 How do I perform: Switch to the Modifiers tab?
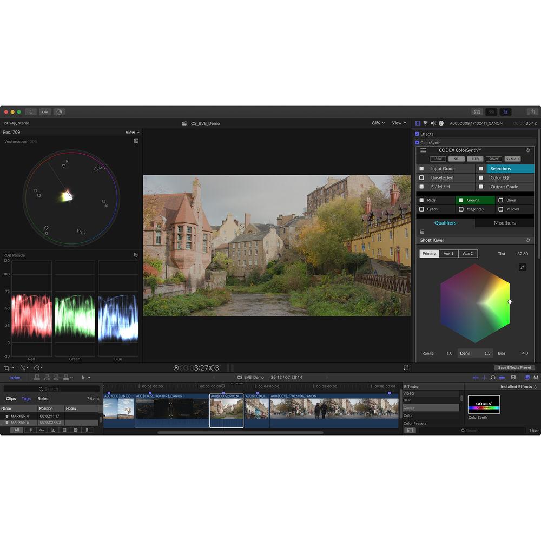coord(504,223)
